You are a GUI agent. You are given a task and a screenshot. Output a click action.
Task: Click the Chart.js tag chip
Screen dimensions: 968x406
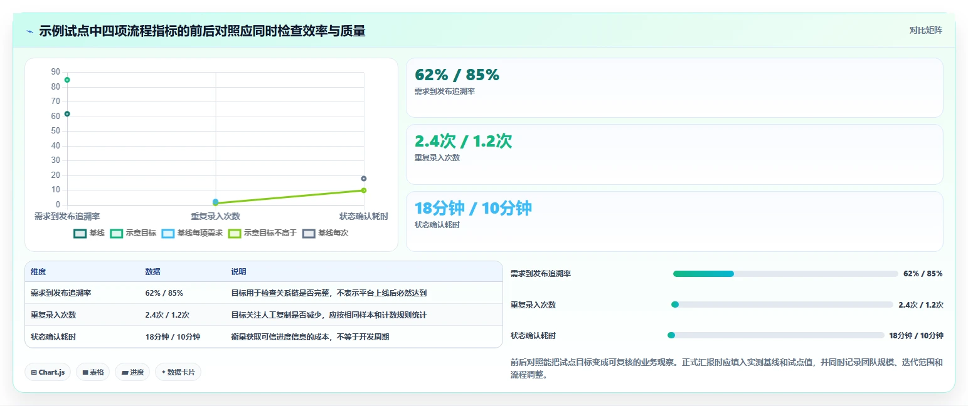[48, 372]
